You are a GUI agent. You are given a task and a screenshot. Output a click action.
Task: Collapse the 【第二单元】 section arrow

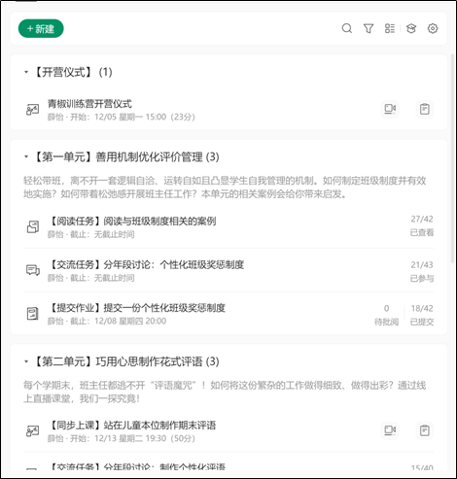[26, 361]
